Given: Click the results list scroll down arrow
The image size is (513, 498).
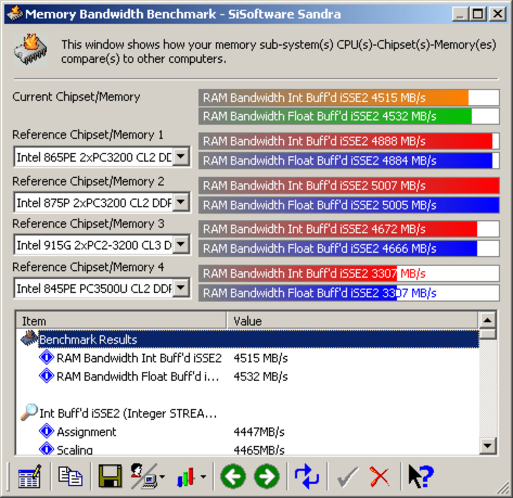Looking at the screenshot, I should (488, 446).
